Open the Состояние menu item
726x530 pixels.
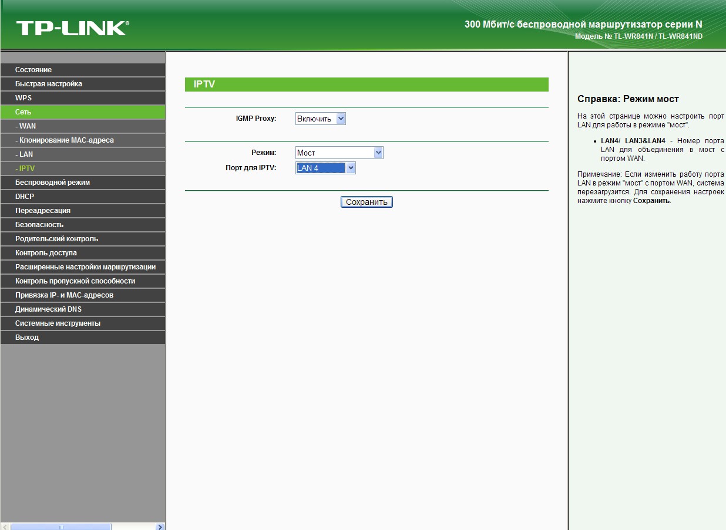(x=82, y=70)
